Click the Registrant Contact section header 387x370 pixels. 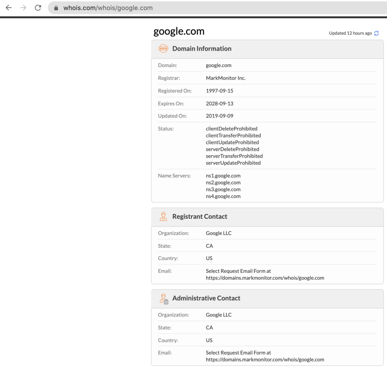(x=267, y=217)
